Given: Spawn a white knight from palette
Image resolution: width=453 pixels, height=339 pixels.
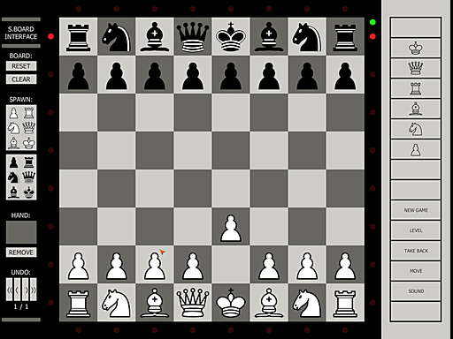Looking at the screenshot, I should pos(13,128).
